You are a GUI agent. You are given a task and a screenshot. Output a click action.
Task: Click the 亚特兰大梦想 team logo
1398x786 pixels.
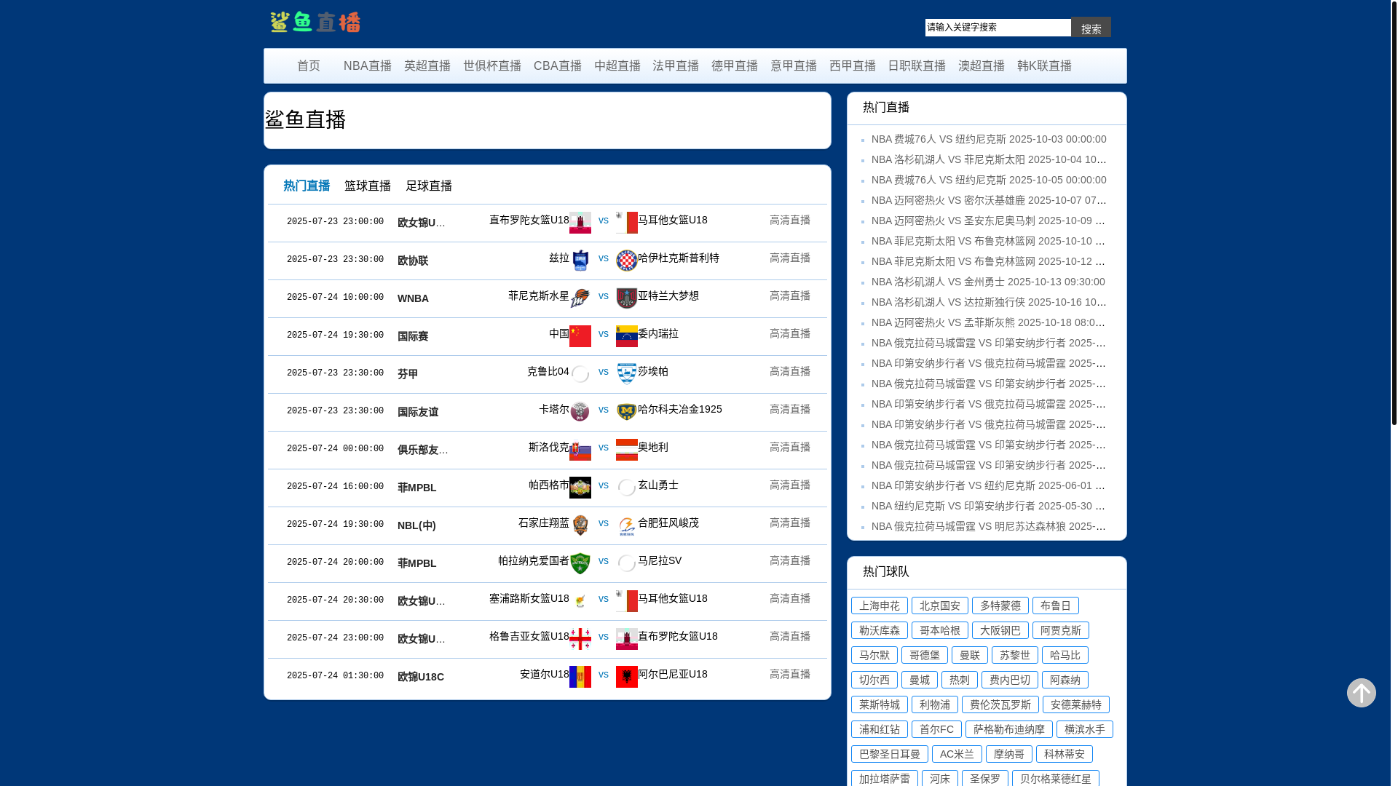point(626,298)
